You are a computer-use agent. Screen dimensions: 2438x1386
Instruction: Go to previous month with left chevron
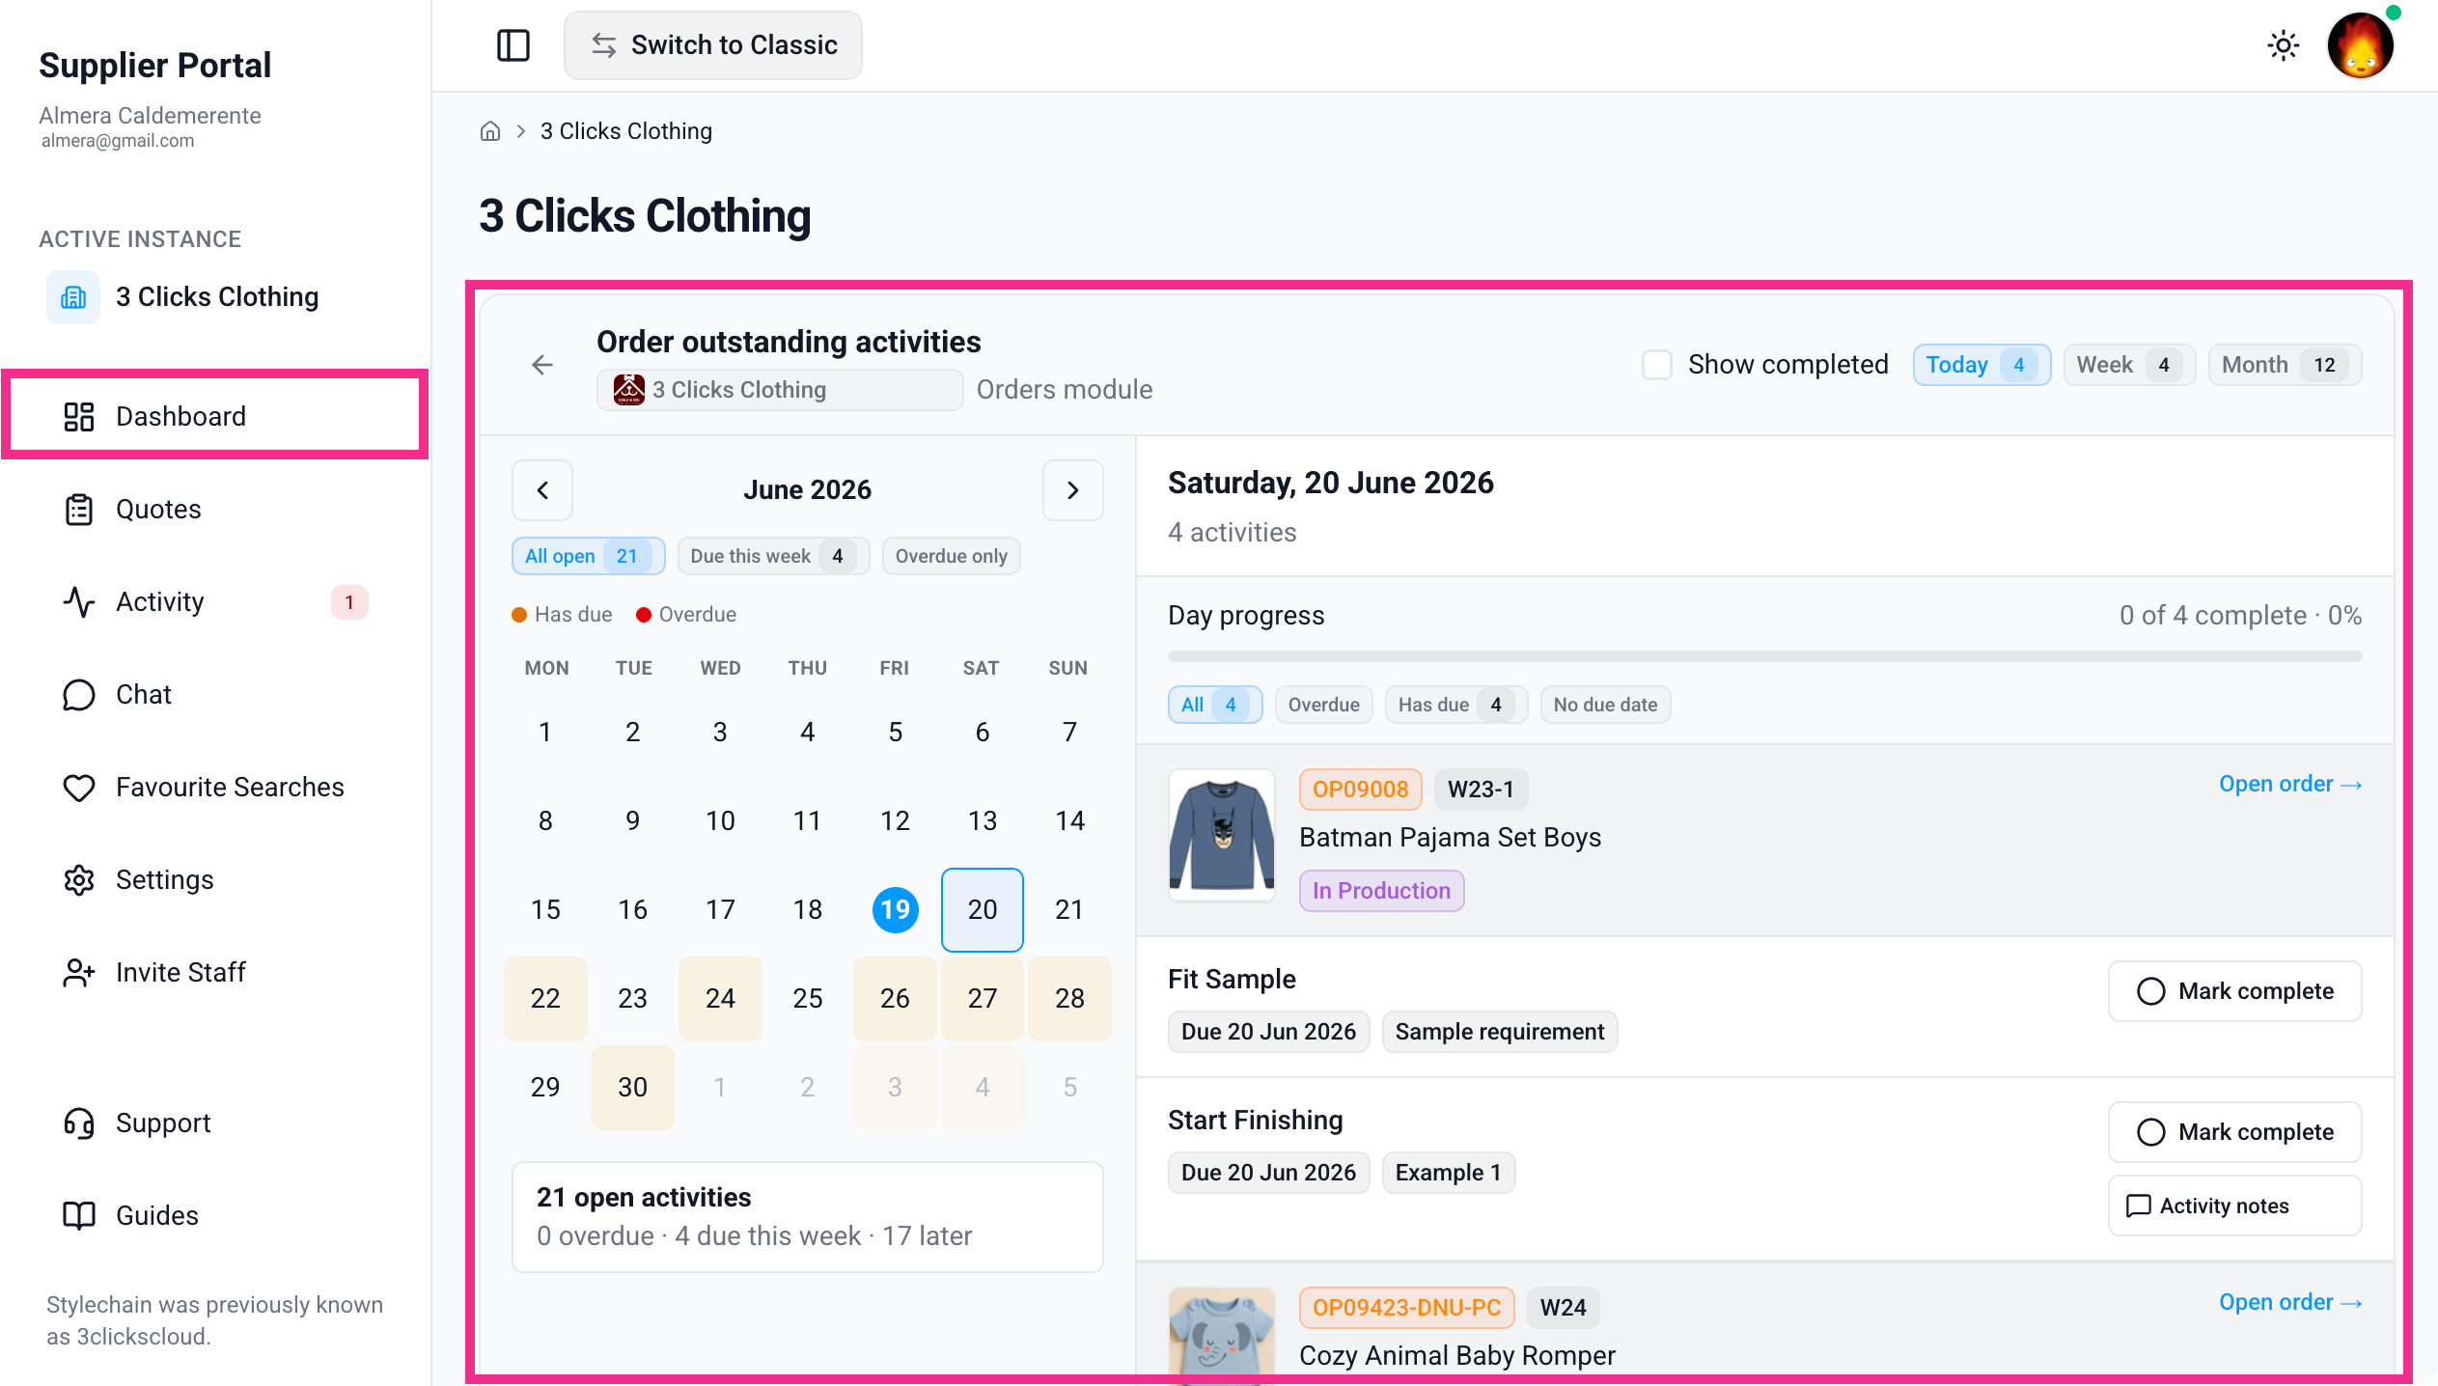click(x=542, y=490)
